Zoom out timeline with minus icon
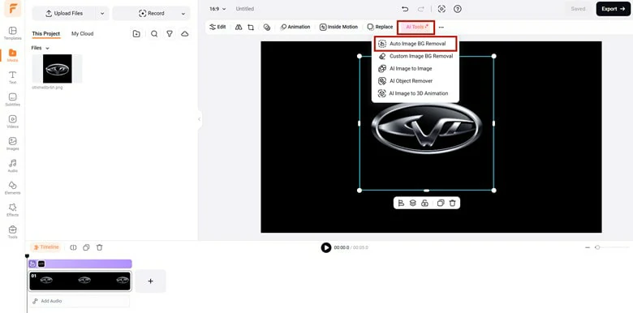 pyautogui.click(x=588, y=247)
